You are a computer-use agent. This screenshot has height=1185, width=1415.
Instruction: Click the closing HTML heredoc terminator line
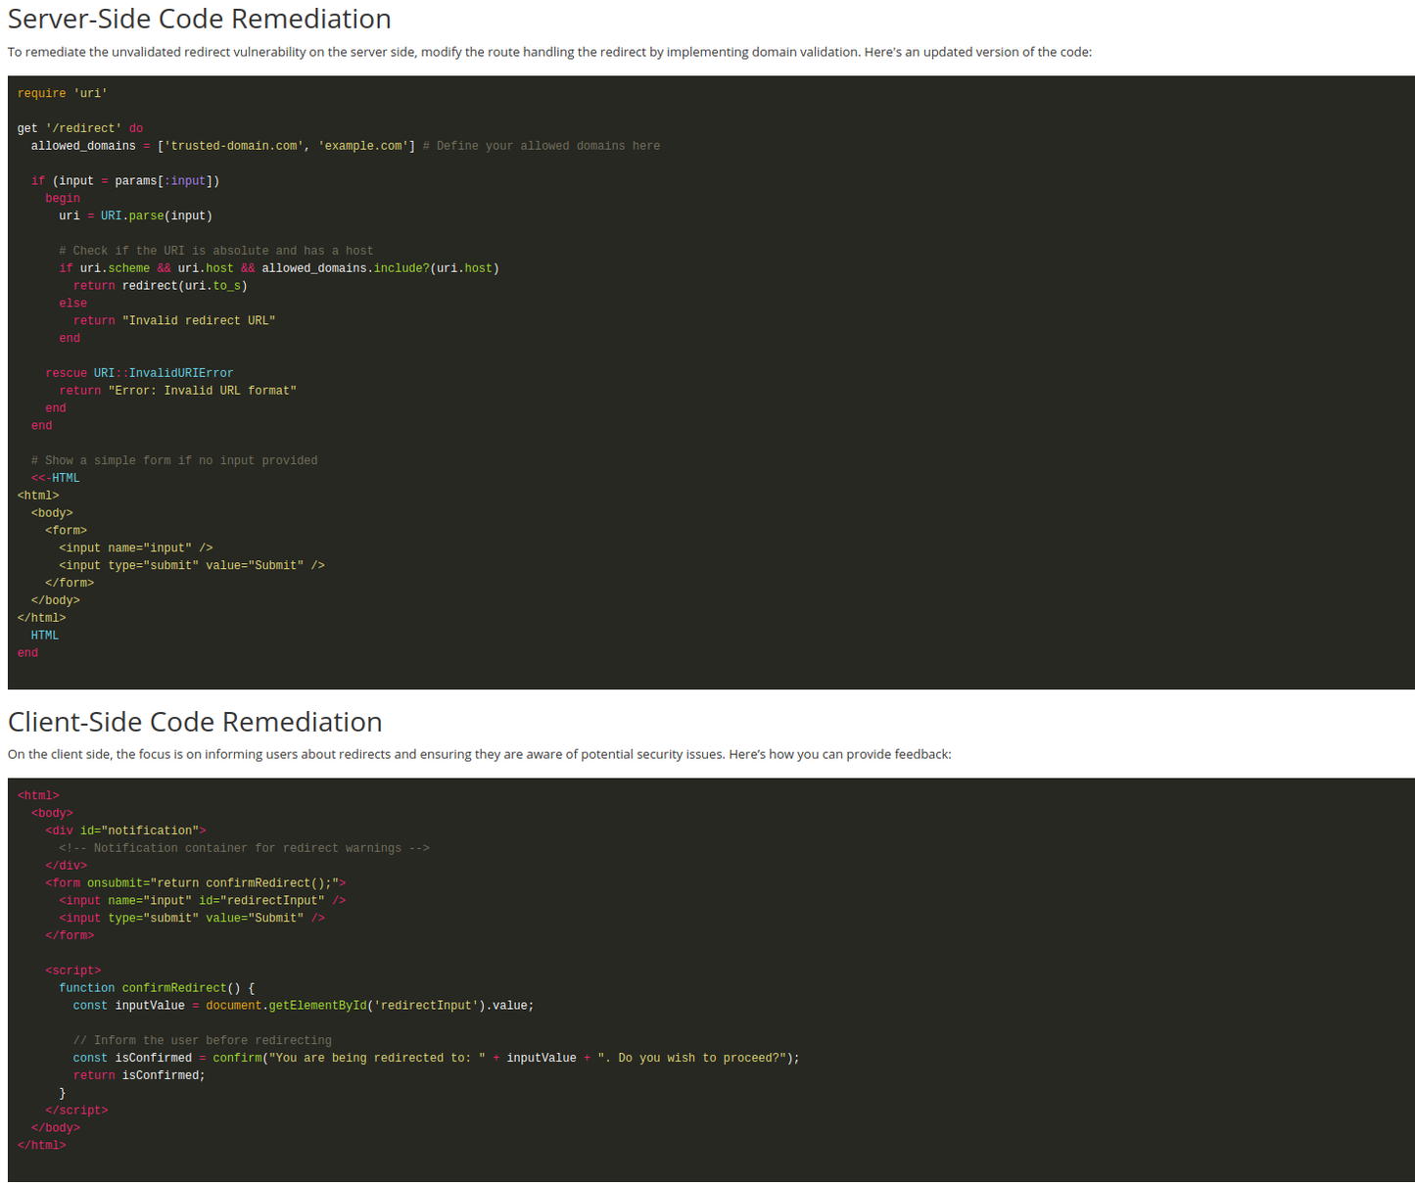pyautogui.click(x=45, y=636)
